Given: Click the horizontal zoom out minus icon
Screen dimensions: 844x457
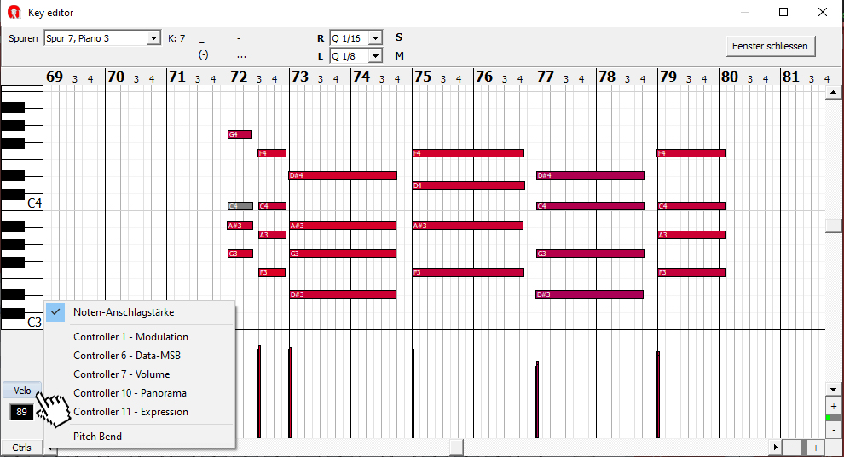Looking at the screenshot, I should (x=792, y=448).
